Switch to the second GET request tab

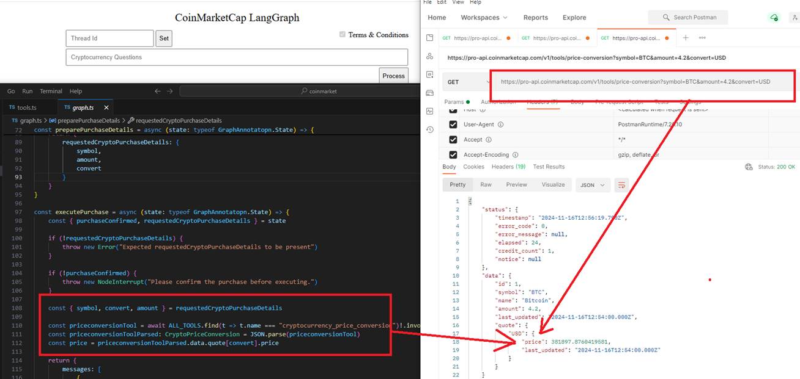point(556,38)
